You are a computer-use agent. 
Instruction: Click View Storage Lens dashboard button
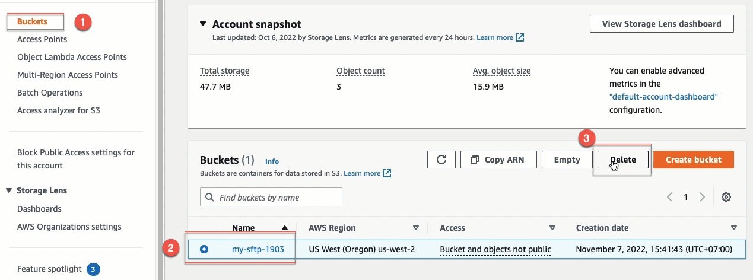(x=662, y=24)
